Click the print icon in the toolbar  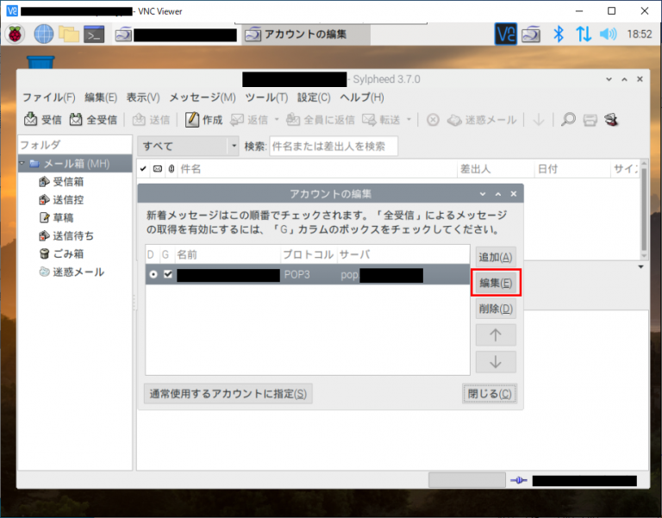[x=590, y=120]
